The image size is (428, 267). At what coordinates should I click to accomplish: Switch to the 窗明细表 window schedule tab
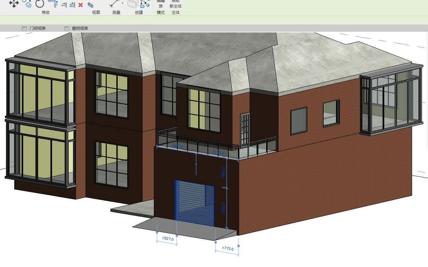79,28
